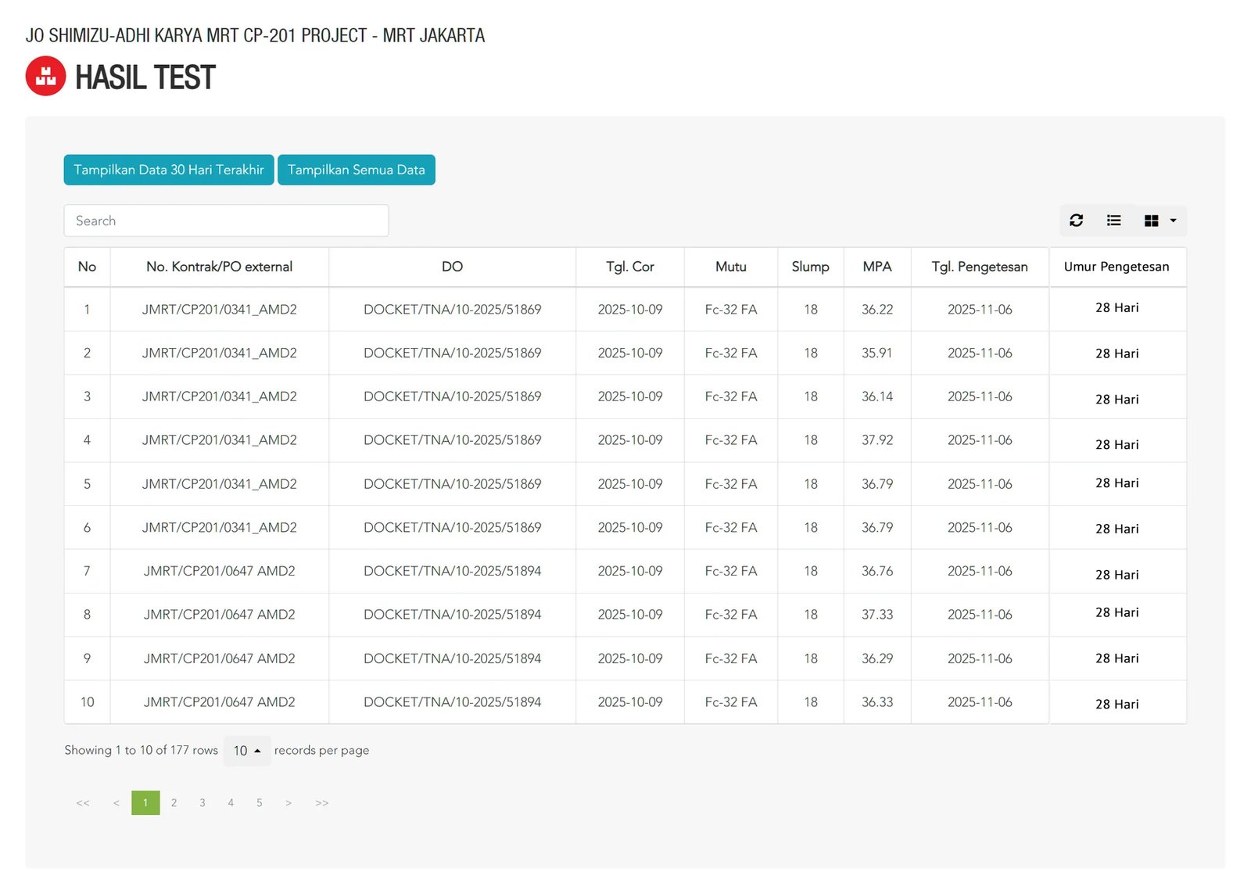
Task: Go to last page using >> icon
Action: [x=321, y=803]
